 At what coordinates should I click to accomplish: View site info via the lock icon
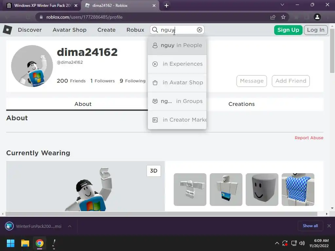41,17
